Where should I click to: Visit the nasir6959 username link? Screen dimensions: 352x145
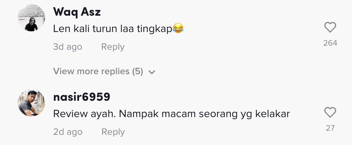(82, 97)
